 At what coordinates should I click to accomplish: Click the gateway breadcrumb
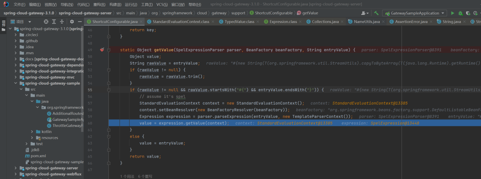click(x=219, y=13)
